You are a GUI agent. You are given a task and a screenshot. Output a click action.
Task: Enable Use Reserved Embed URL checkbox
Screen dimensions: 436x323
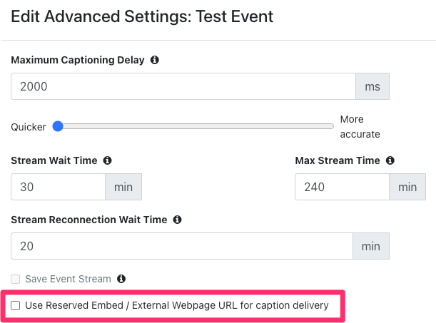pyautogui.click(x=15, y=305)
